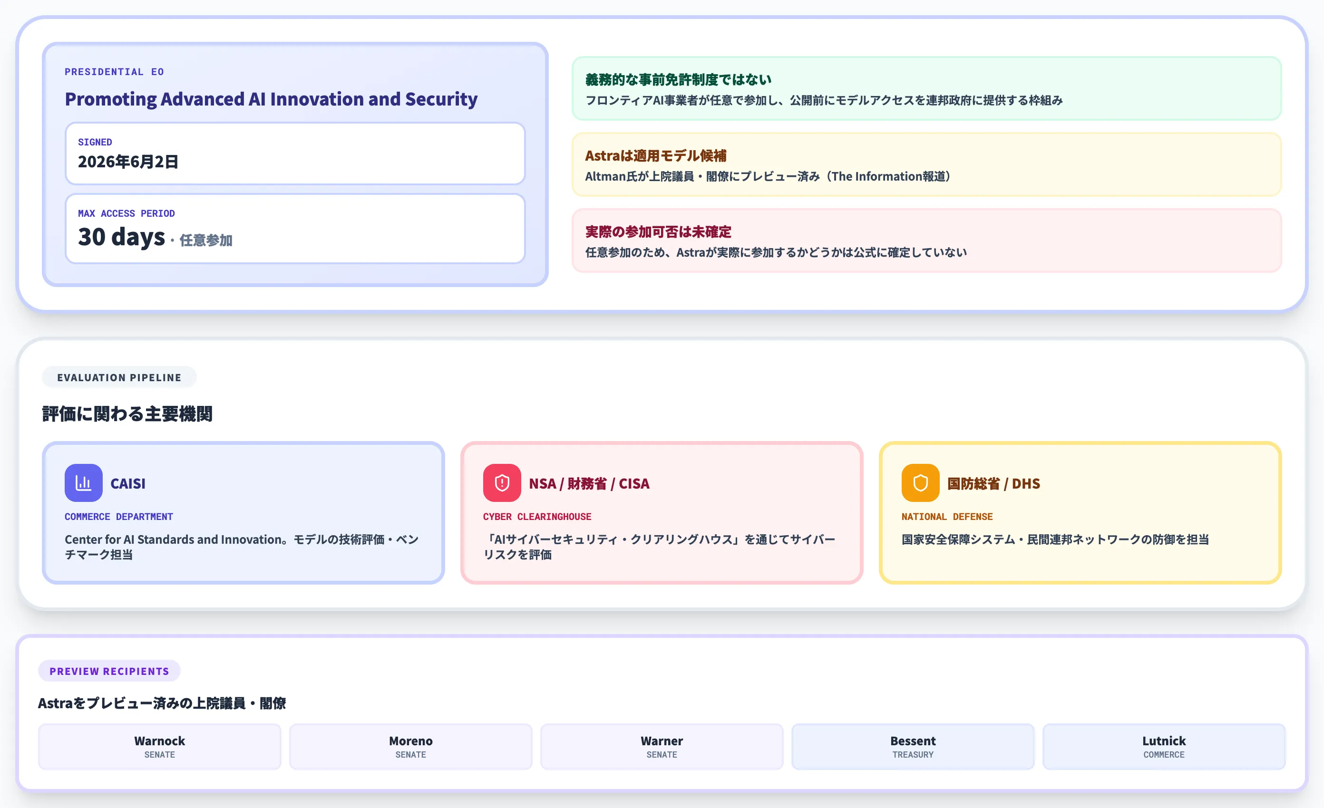Select the Lutnick Commerce recipient card
Screen dimensions: 1324x808
point(1164,746)
